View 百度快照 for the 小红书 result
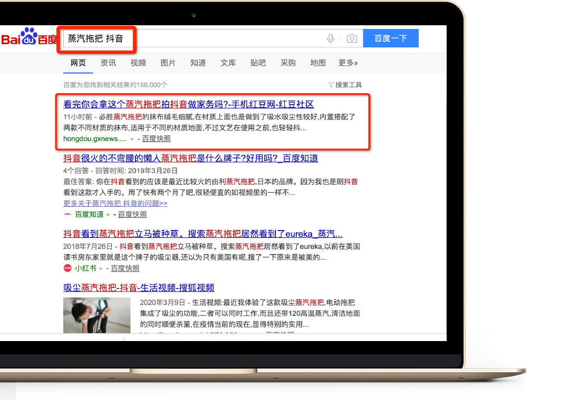The image size is (579, 400). pyautogui.click(x=125, y=268)
